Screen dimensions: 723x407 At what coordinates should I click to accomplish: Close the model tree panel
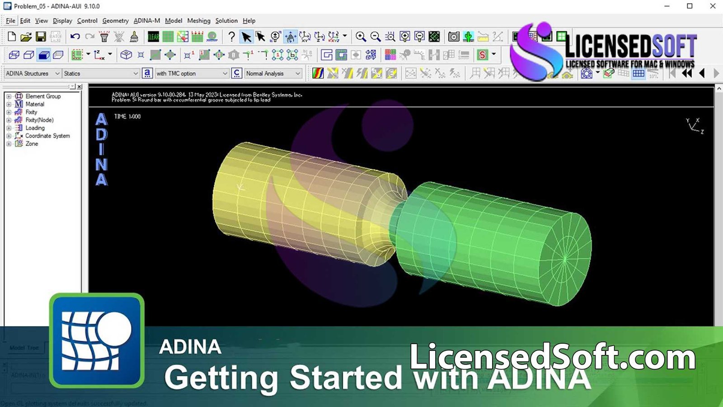coord(80,86)
